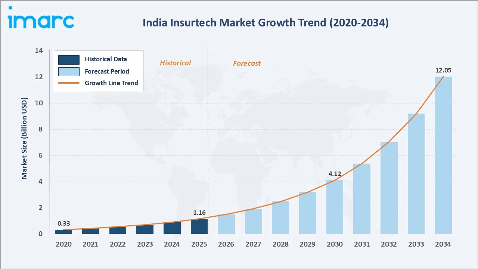This screenshot has height=269, width=478.
Task: Click the 4.12 data label
Action: (x=335, y=174)
